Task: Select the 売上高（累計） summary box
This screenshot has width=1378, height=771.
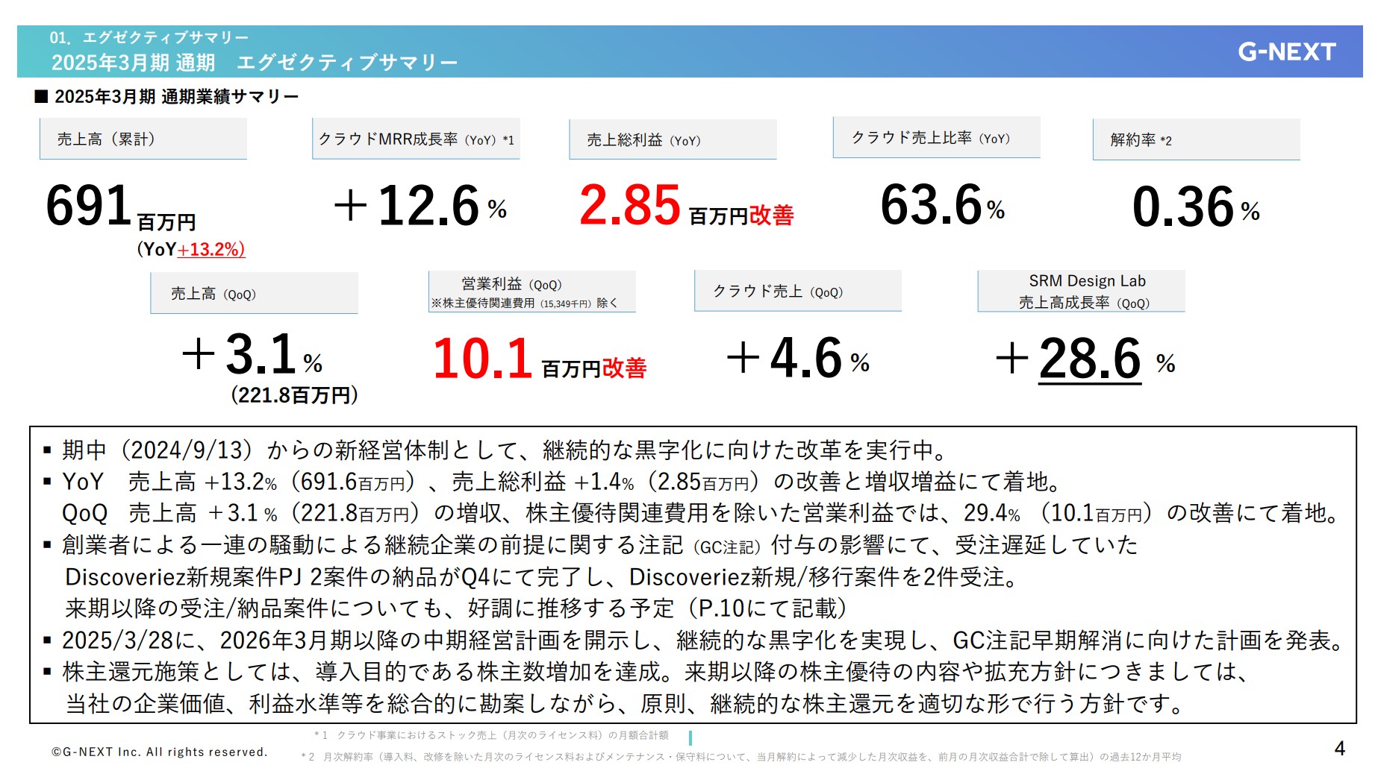Action: (143, 139)
